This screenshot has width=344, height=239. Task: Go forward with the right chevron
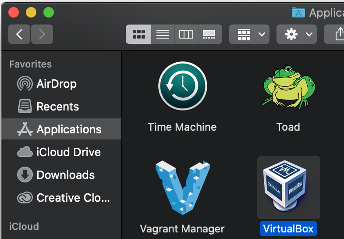click(42, 34)
